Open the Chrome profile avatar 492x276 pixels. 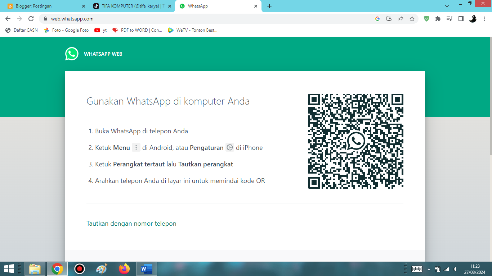coord(473,19)
